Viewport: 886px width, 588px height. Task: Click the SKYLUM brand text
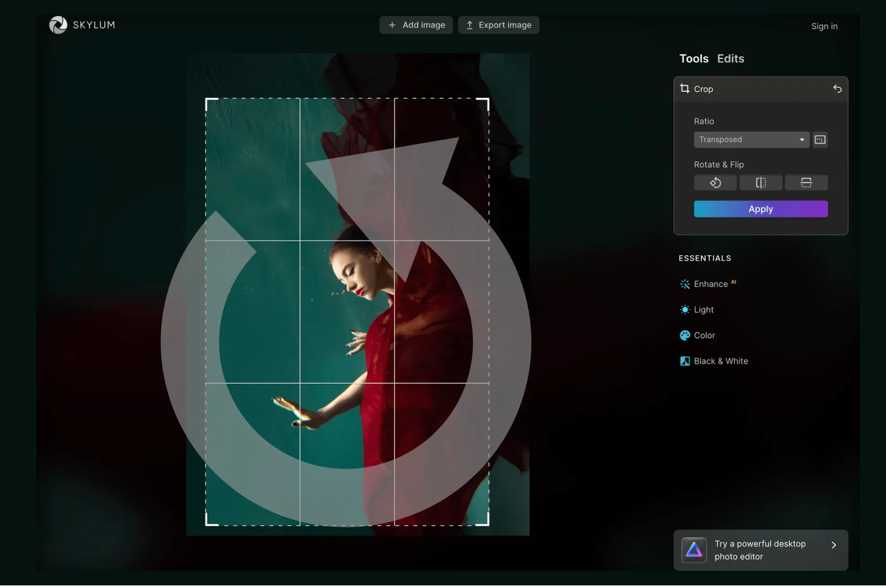(94, 25)
